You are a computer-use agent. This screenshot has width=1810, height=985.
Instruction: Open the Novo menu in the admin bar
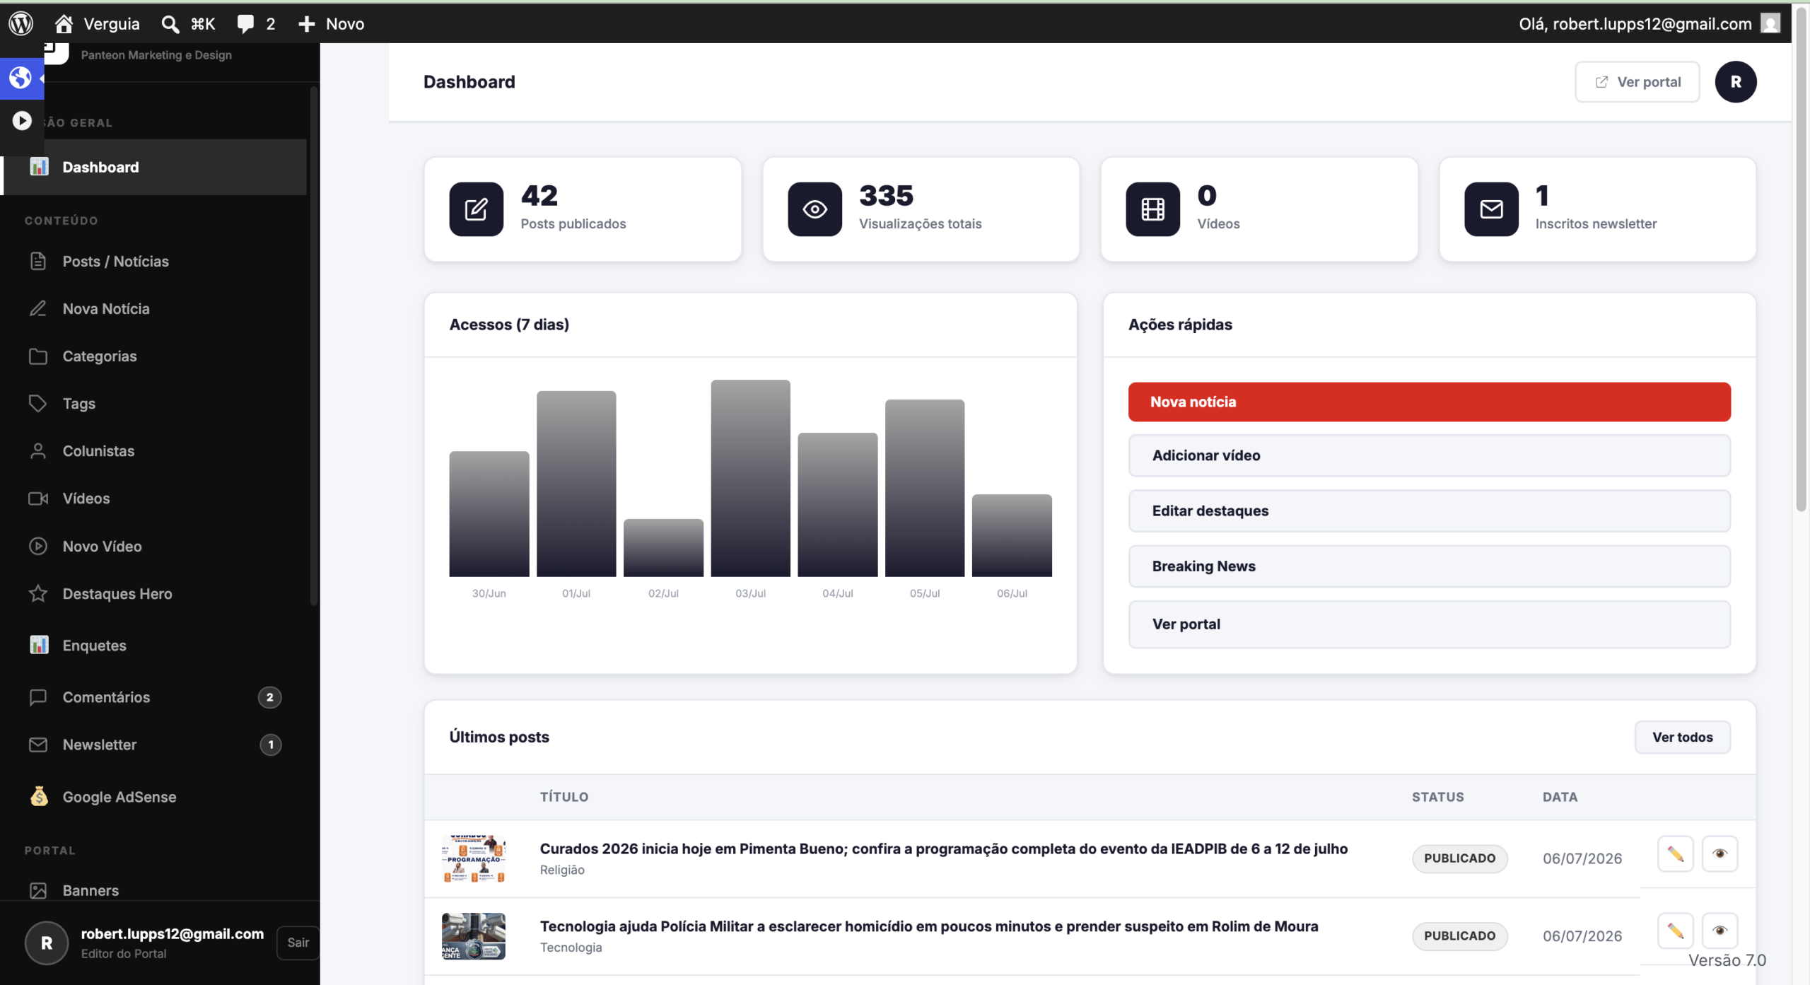pyautogui.click(x=331, y=23)
